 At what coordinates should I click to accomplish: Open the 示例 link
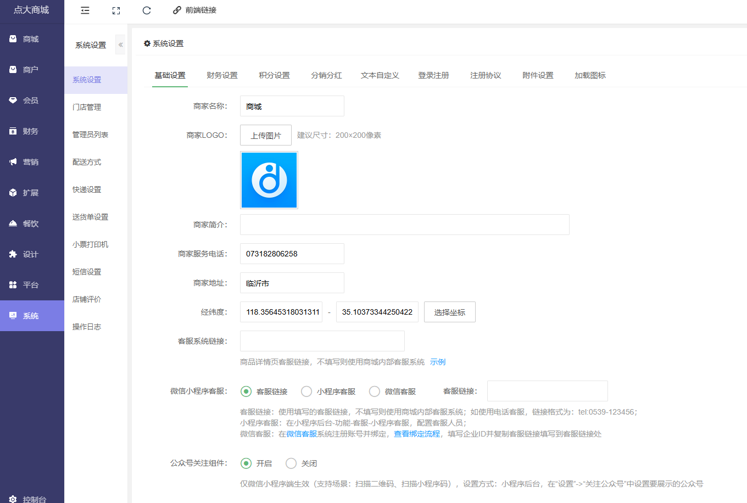point(438,362)
